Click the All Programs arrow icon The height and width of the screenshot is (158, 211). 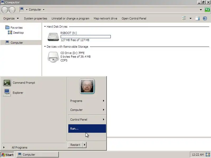pyautogui.click(x=4, y=147)
